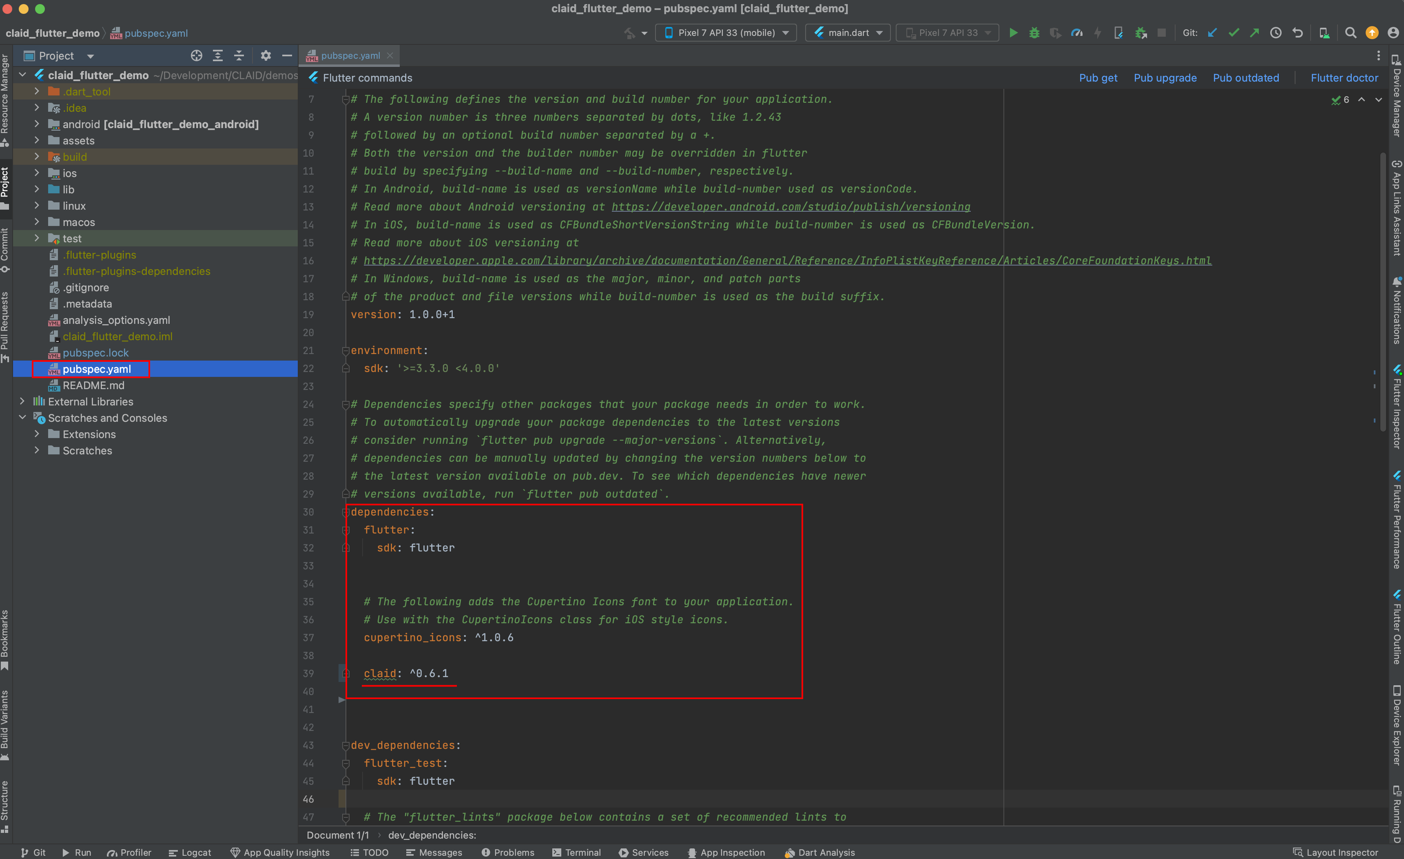Select README.md in project tree
Screen dimensions: 1404x859
click(x=93, y=385)
